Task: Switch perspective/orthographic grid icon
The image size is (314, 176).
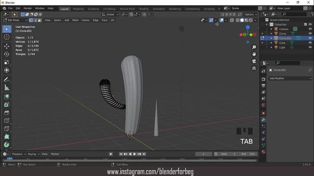Action: [x=254, y=68]
